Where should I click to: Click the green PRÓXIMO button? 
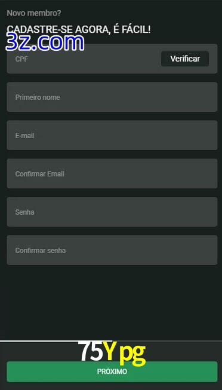point(112,371)
